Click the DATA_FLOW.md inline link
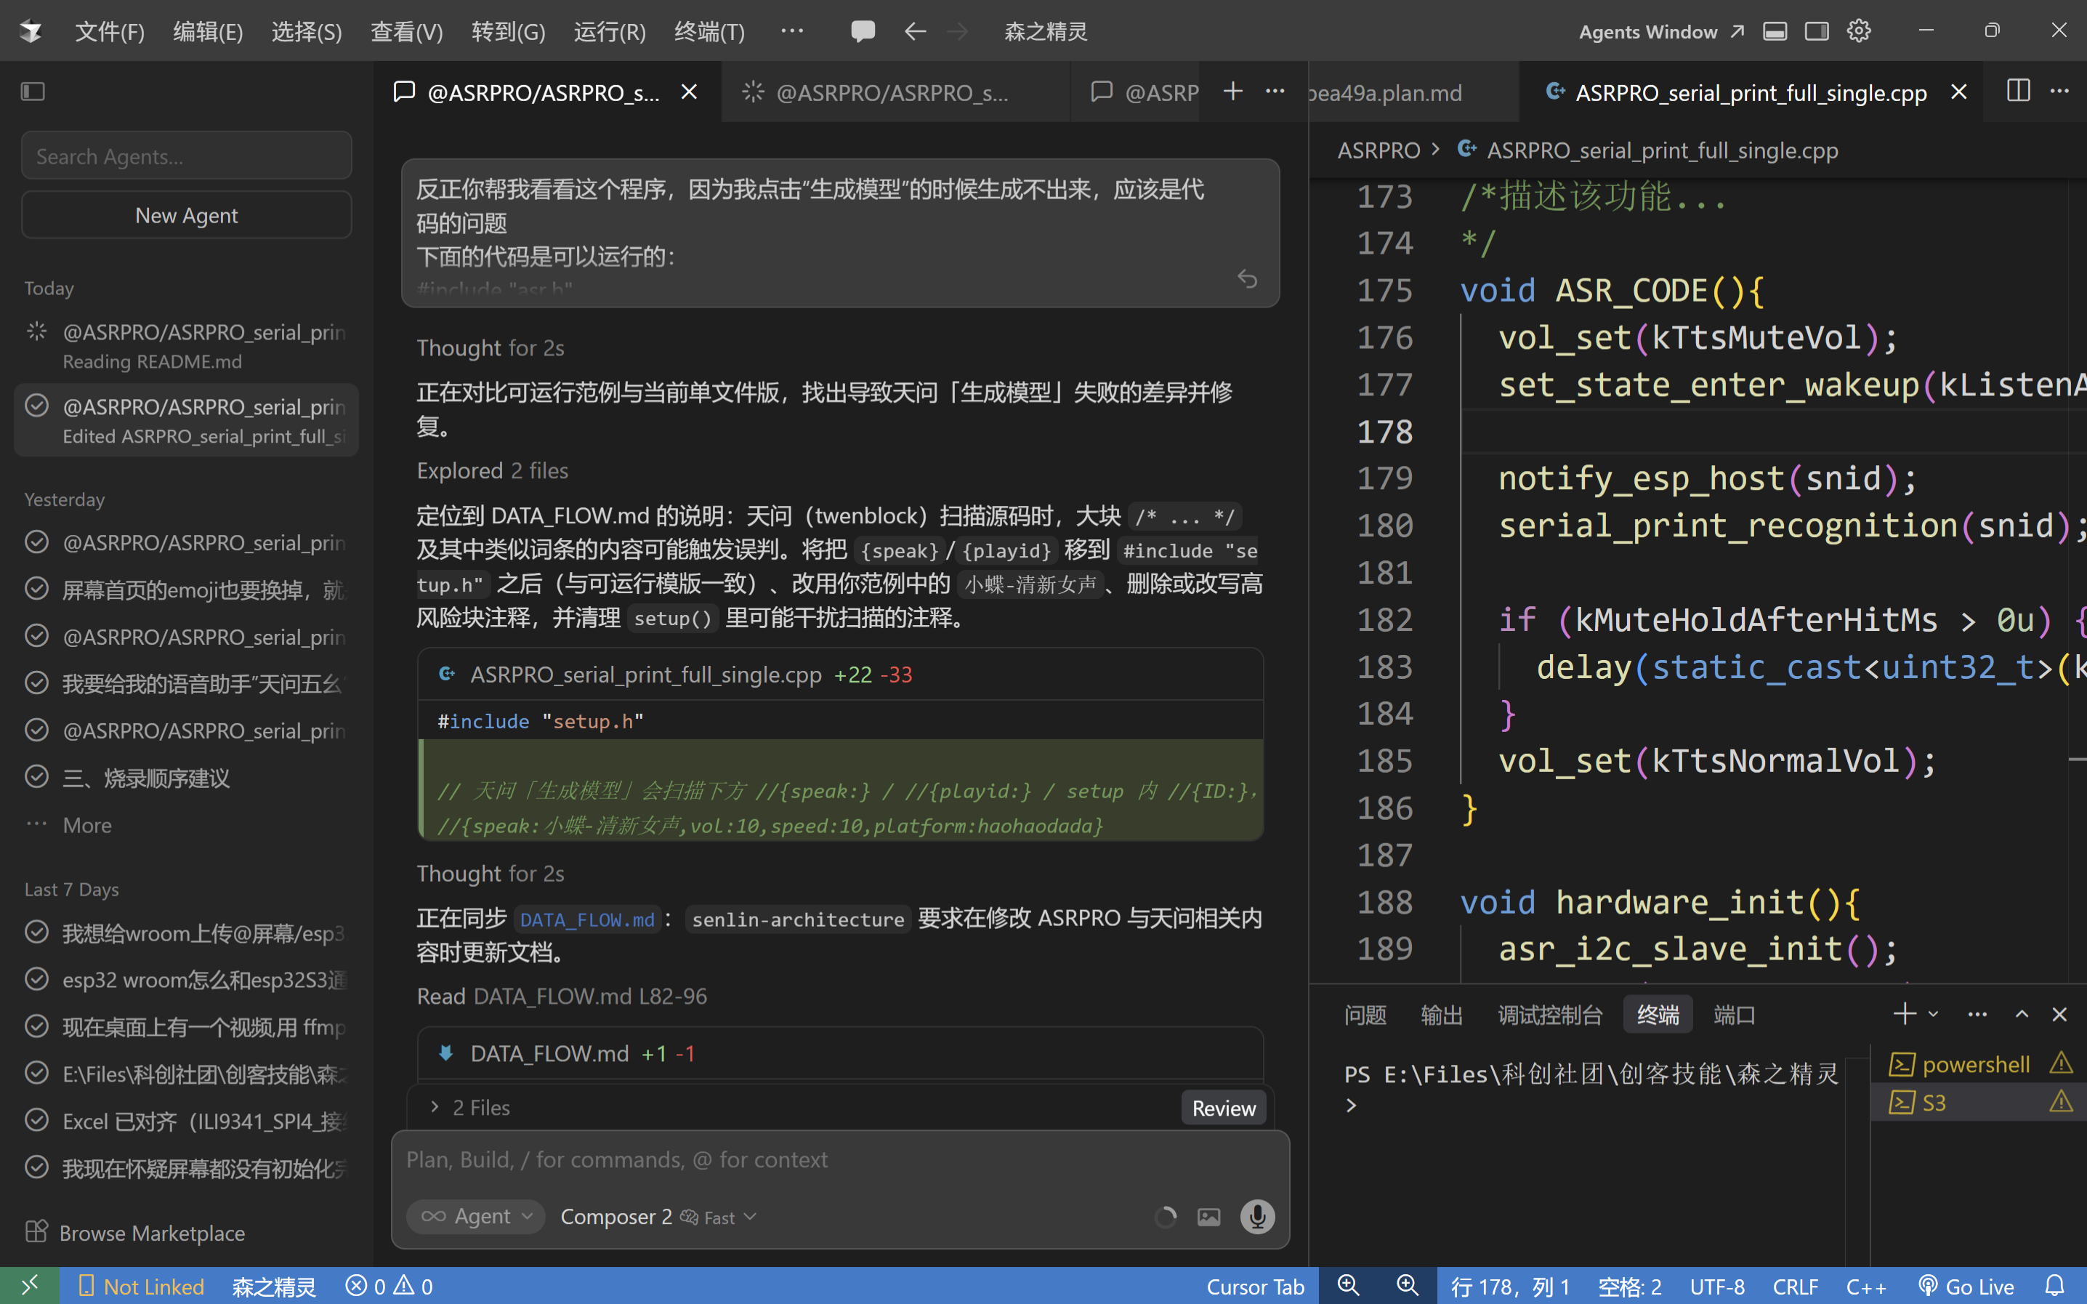 coord(587,919)
